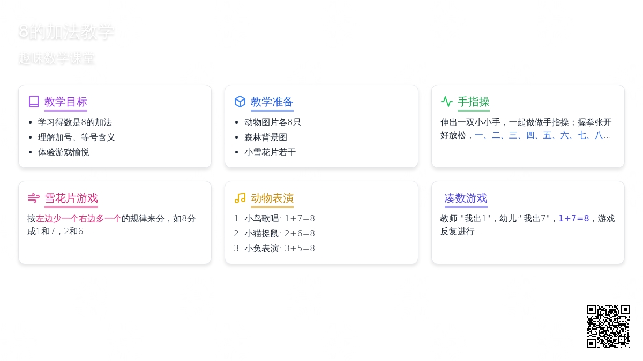This screenshot has height=361, width=643.
Task: Click the bullet 学习得数是8的加法
Action: [x=75, y=122]
